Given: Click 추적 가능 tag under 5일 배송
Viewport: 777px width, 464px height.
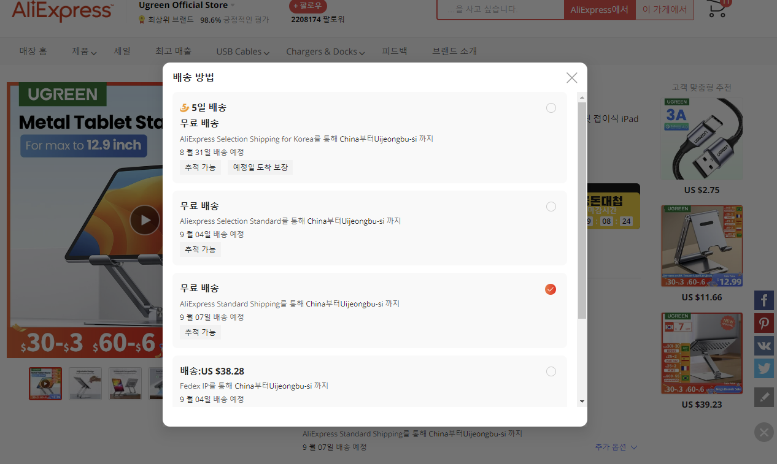Looking at the screenshot, I should click(200, 167).
